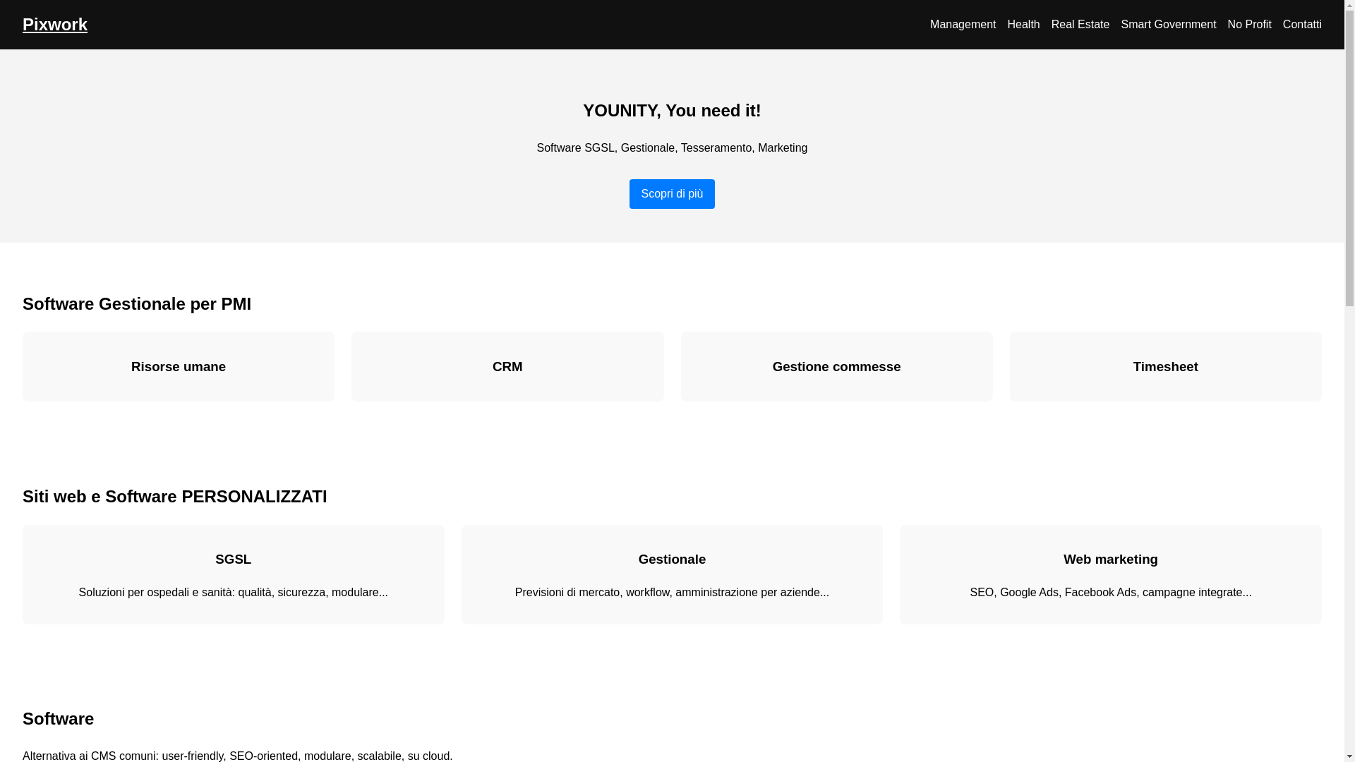Open Smart Government in navigation
The width and height of the screenshot is (1355, 762).
tap(1168, 25)
